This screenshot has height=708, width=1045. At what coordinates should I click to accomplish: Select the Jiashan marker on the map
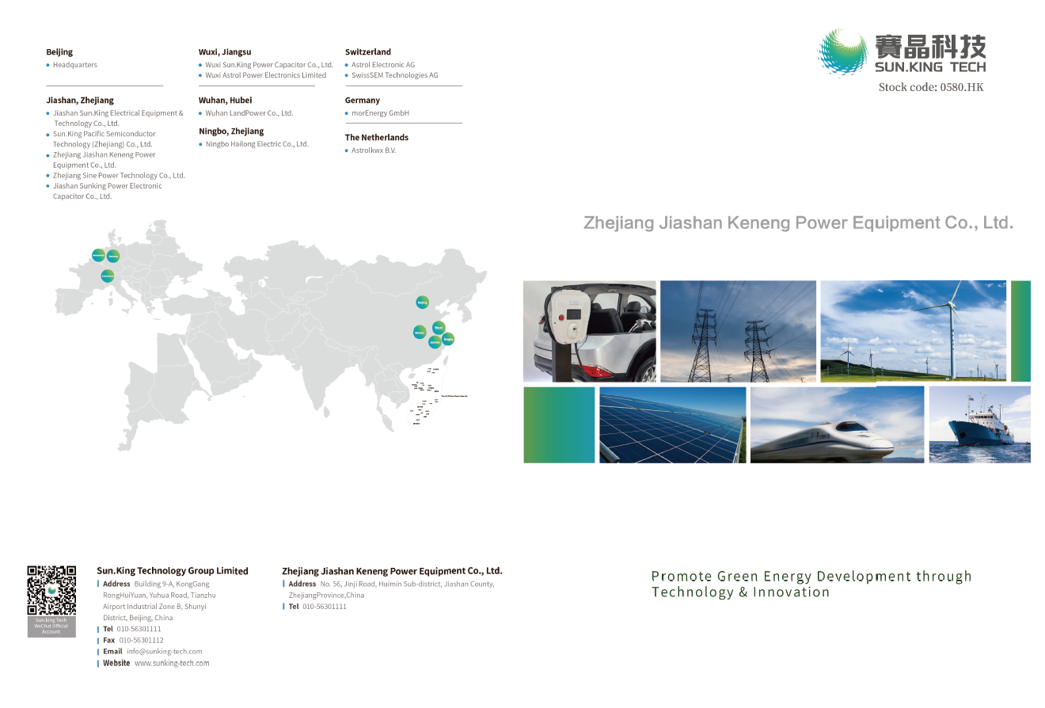tap(435, 342)
